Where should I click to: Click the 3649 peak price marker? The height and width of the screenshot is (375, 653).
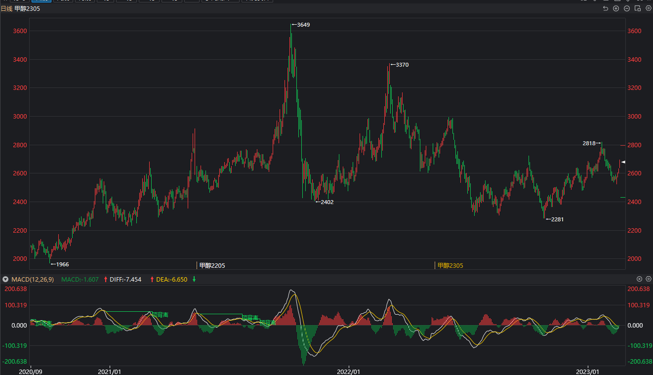tap(301, 25)
